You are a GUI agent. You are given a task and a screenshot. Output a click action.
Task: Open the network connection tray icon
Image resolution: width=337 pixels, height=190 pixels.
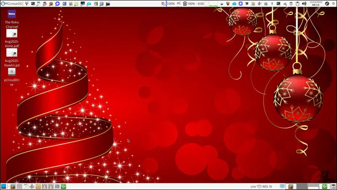click(285, 4)
